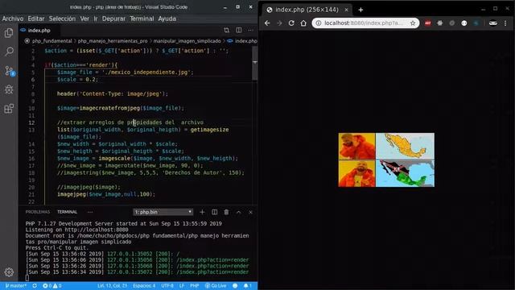Change language mode PHP in status bar
The height and width of the screenshot is (290, 515).
pos(195,286)
